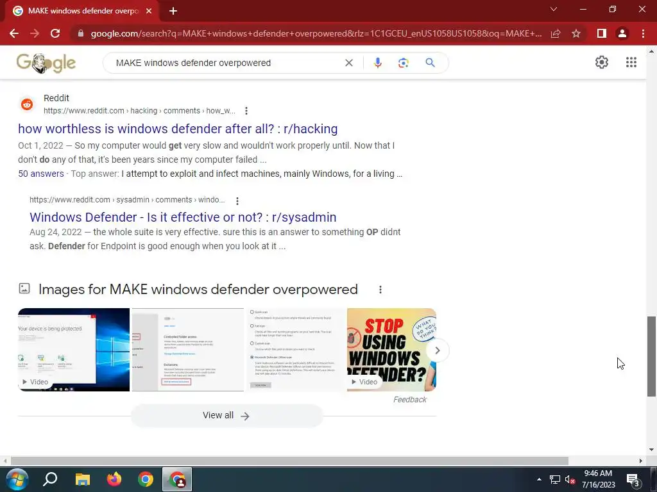Open more options for r/sysadmin result
The height and width of the screenshot is (492, 657).
pyautogui.click(x=237, y=201)
